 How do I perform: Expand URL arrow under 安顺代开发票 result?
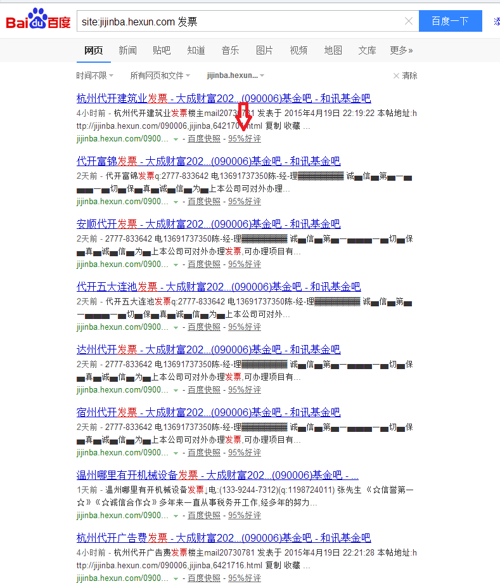[176, 265]
